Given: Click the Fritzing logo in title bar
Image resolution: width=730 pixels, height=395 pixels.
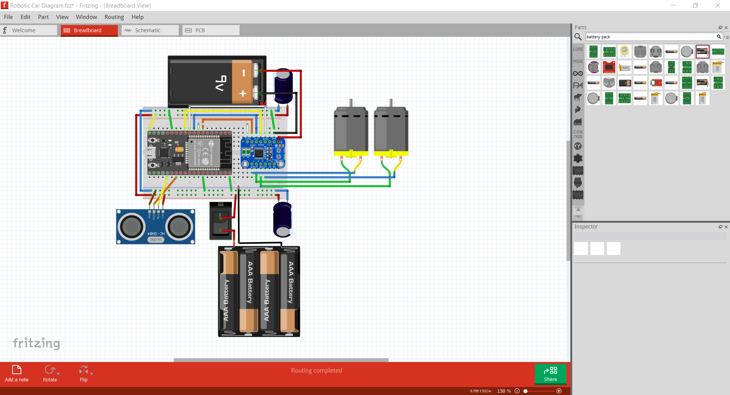Looking at the screenshot, I should (x=5, y=5).
